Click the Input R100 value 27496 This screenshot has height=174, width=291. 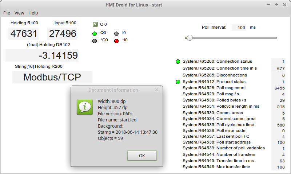point(62,34)
